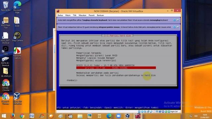Switch to the Debian VM taskbar button
Image resolution: width=212 pixels, height=119 pixels.
coord(138,116)
